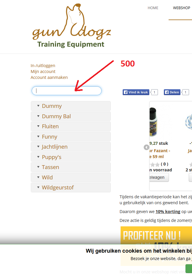The height and width of the screenshot is (276, 192).
Task: Open the HOME menu item
Action: [x=153, y=8]
